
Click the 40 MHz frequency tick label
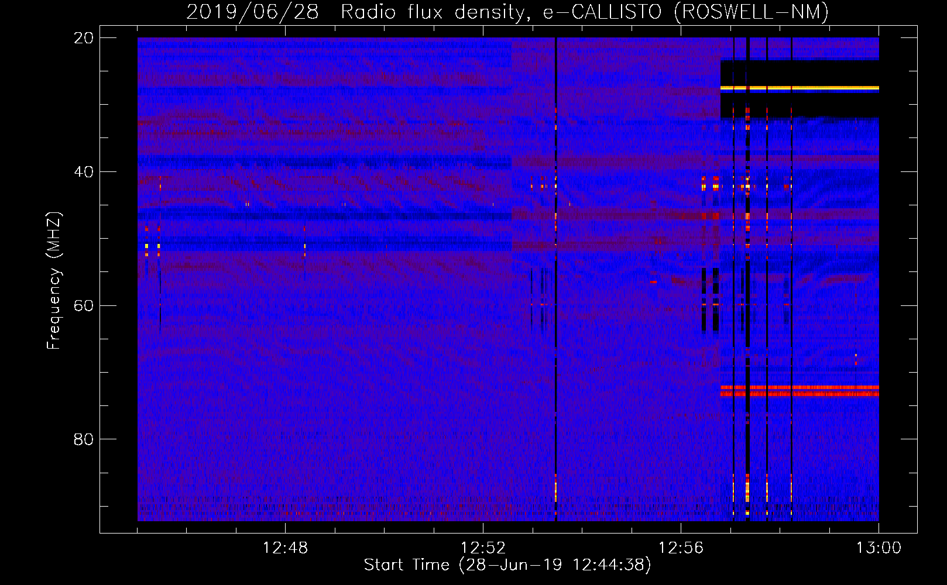pos(84,171)
